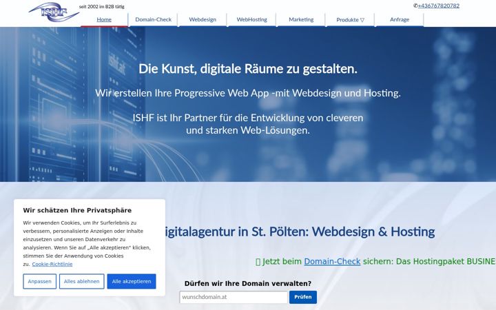The height and width of the screenshot is (310, 496).
Task: Open the Home menu item
Action: tap(104, 19)
